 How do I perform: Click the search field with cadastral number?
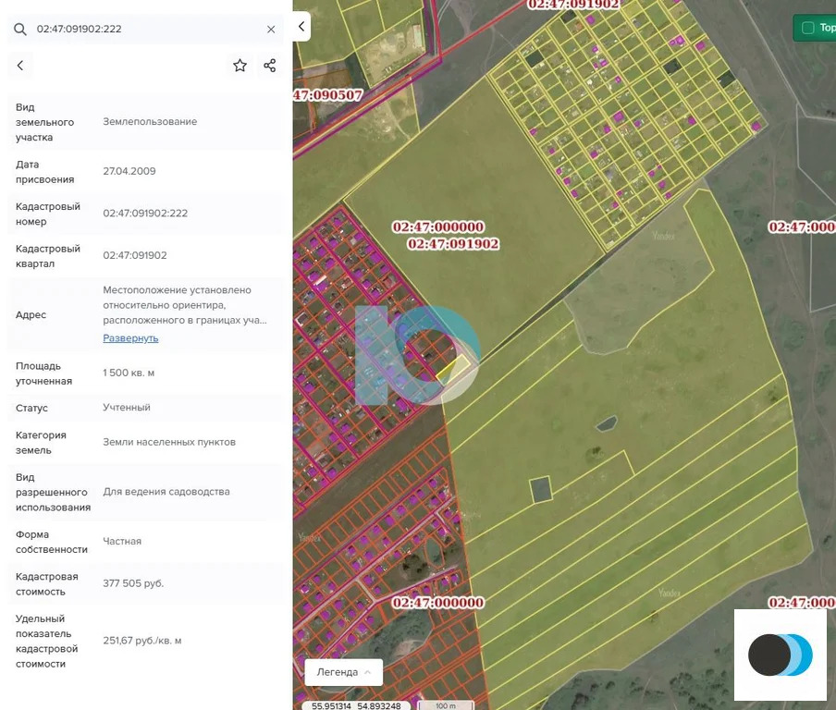144,29
